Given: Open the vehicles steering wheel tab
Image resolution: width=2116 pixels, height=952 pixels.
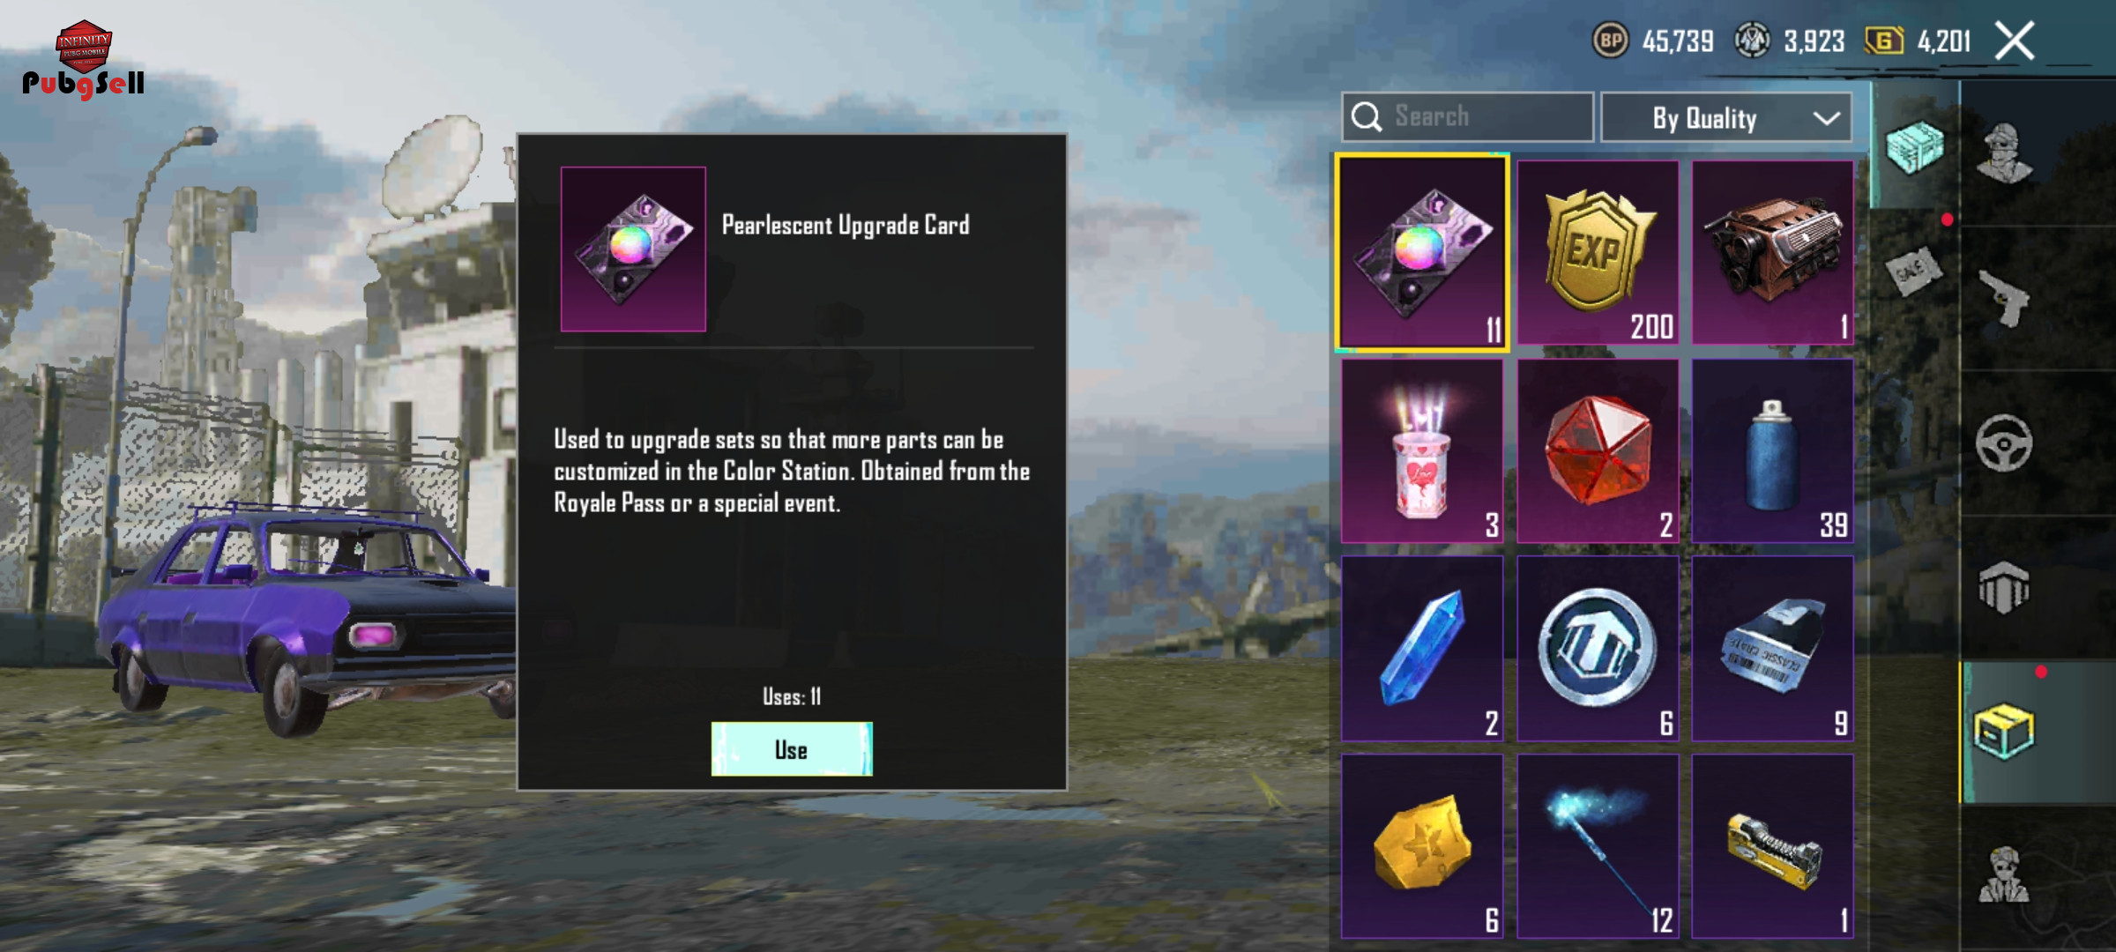Looking at the screenshot, I should 2003,443.
